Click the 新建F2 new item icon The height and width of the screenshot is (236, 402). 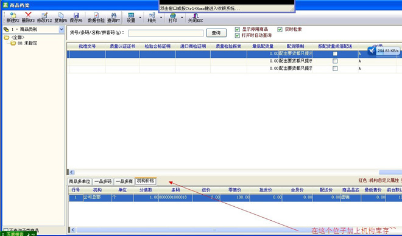[13, 15]
